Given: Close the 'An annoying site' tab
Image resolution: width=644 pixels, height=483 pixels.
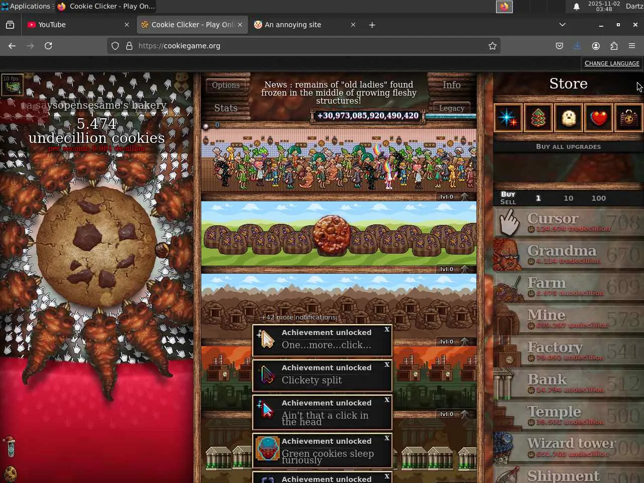Looking at the screenshot, I should (x=353, y=25).
